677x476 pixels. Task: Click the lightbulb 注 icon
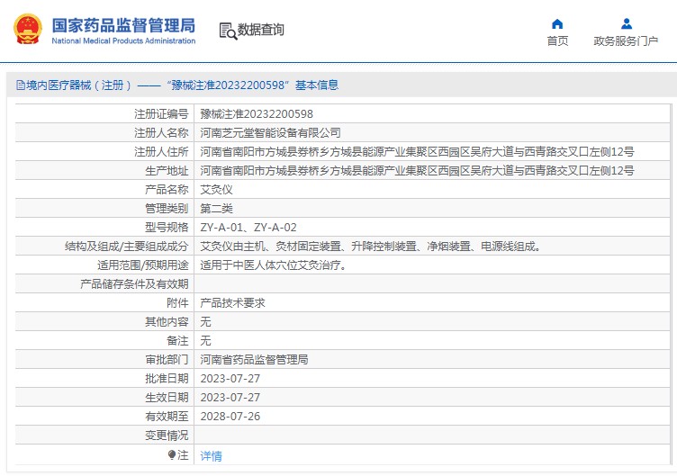tap(172, 454)
